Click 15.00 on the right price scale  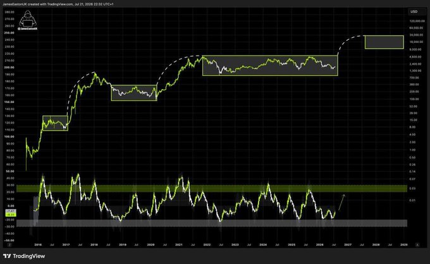414,120
